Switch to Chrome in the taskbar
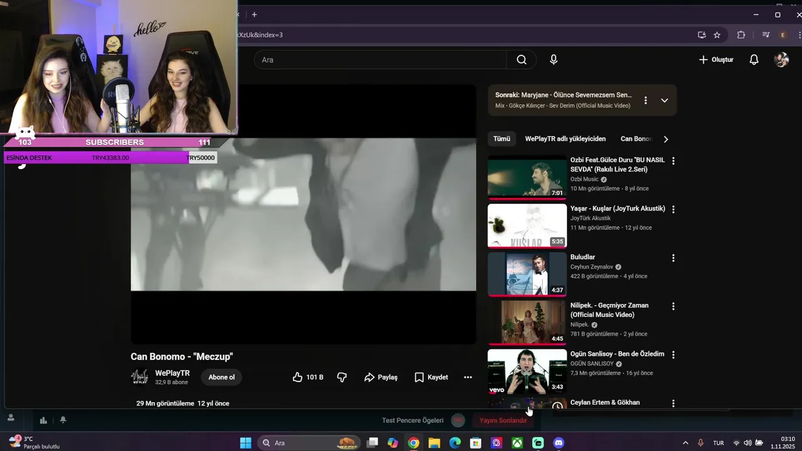The height and width of the screenshot is (451, 802). (x=414, y=443)
